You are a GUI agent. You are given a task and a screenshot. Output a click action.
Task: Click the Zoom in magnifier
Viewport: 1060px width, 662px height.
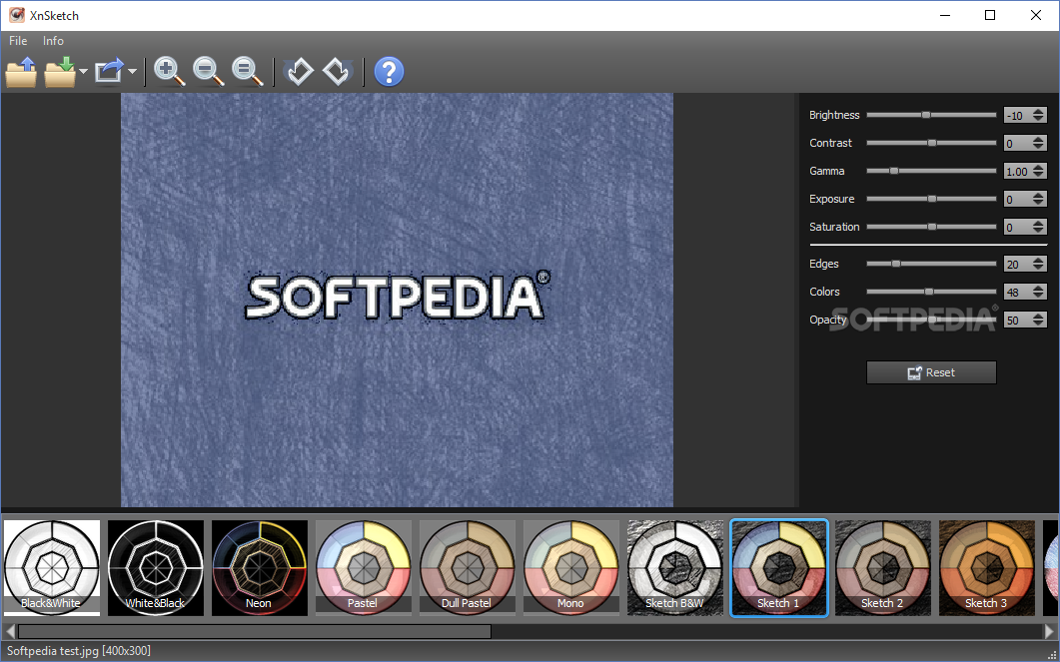169,72
